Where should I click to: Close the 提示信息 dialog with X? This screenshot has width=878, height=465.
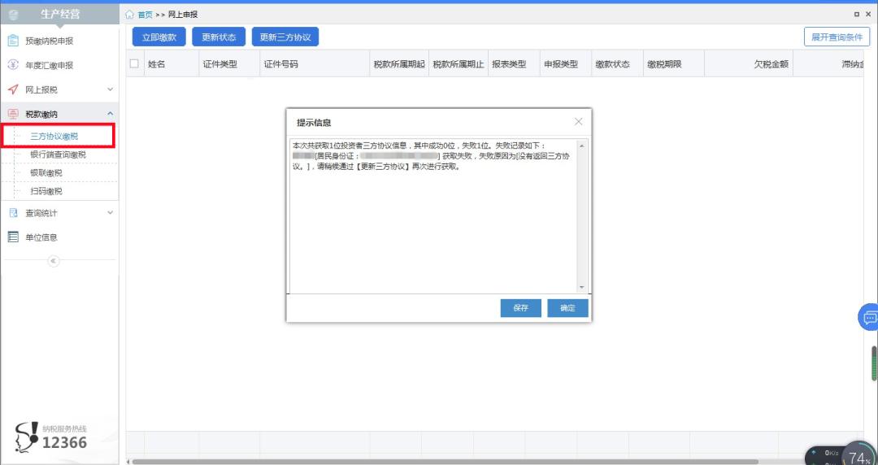pos(579,122)
